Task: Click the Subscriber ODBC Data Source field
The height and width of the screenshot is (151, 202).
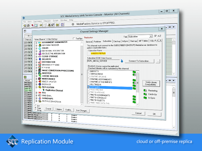Action: coord(103,61)
